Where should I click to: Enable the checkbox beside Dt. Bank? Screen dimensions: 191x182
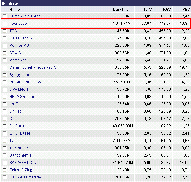[x=4, y=126]
